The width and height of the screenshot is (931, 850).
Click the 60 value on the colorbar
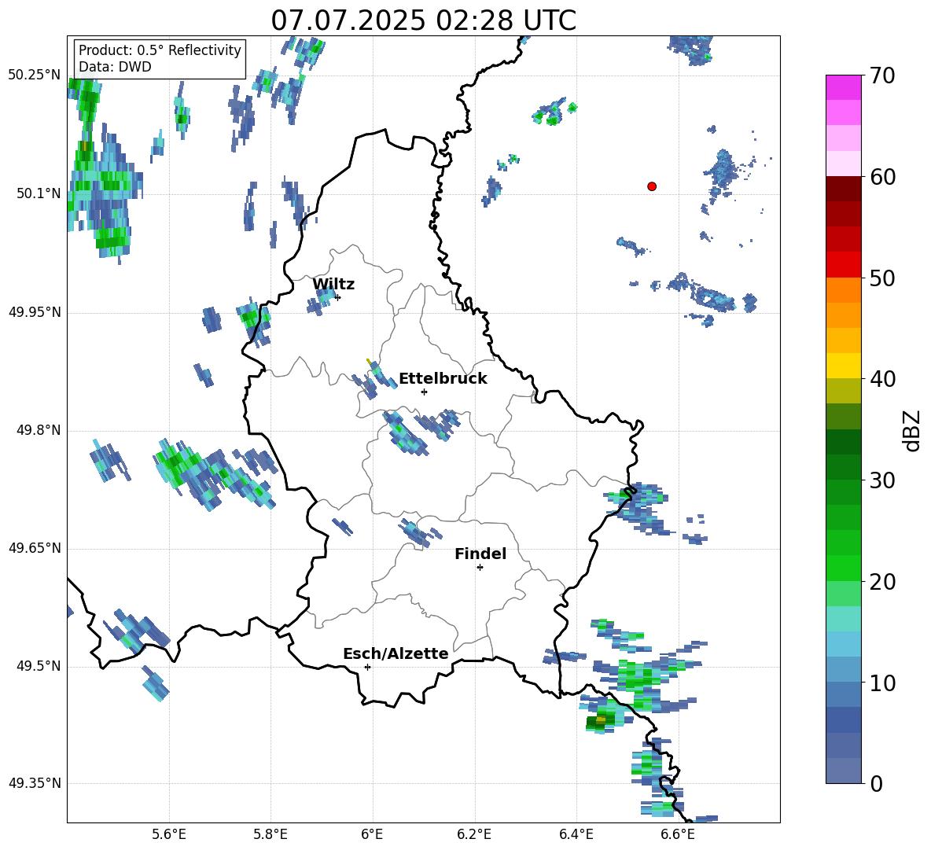(x=882, y=177)
